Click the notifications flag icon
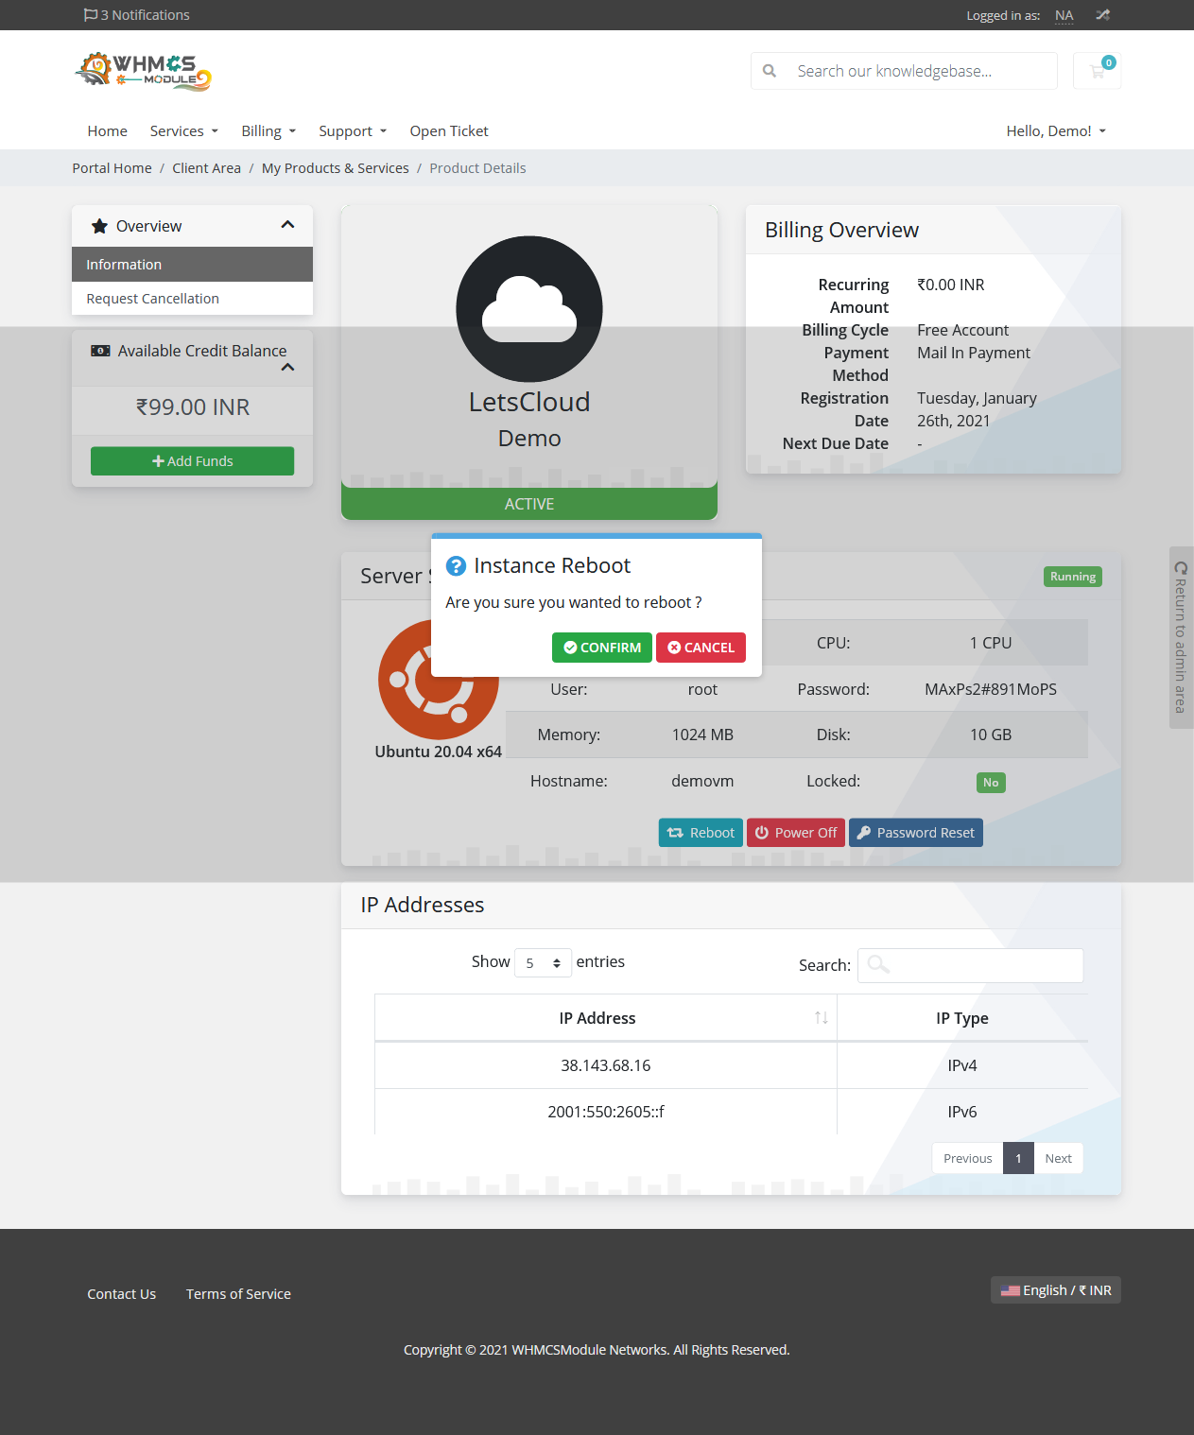The width and height of the screenshot is (1194, 1435). pos(91,15)
